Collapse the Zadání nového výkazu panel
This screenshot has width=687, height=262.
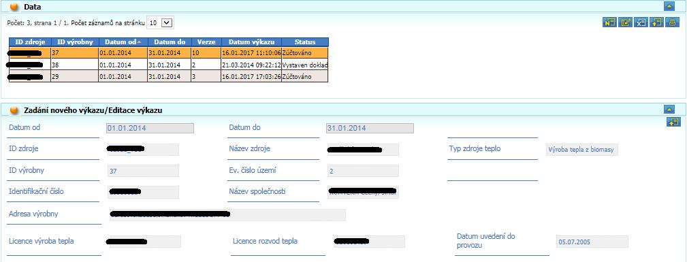(669, 110)
